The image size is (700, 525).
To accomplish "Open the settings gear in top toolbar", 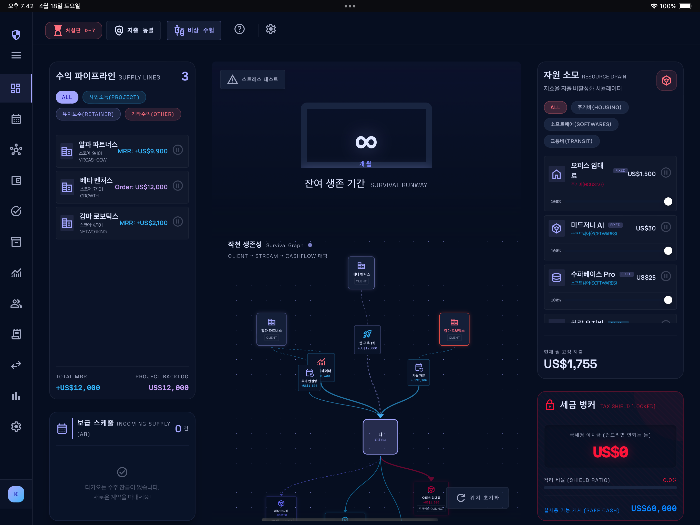I will coord(271,29).
